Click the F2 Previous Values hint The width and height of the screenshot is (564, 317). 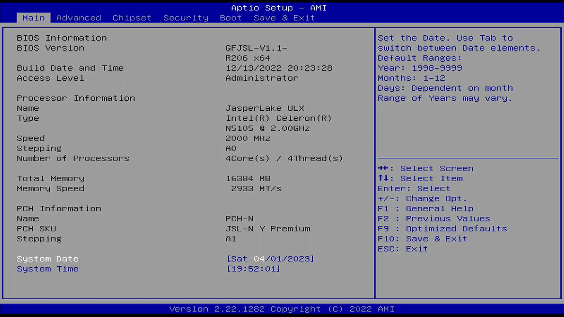pyautogui.click(x=434, y=219)
